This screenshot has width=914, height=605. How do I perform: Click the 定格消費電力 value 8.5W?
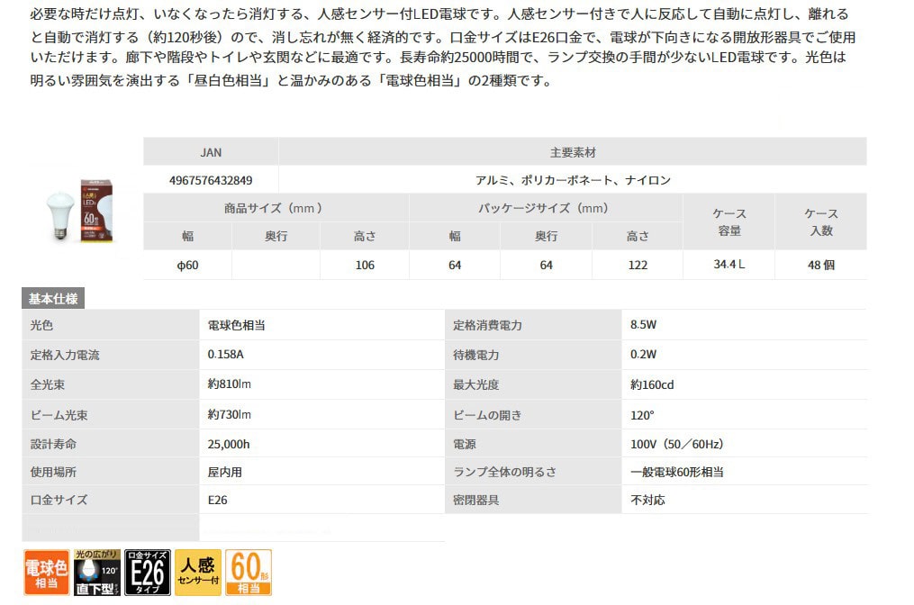[644, 325]
